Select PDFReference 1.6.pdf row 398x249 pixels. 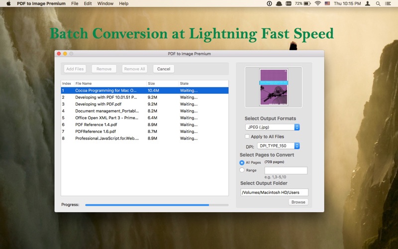click(145, 131)
